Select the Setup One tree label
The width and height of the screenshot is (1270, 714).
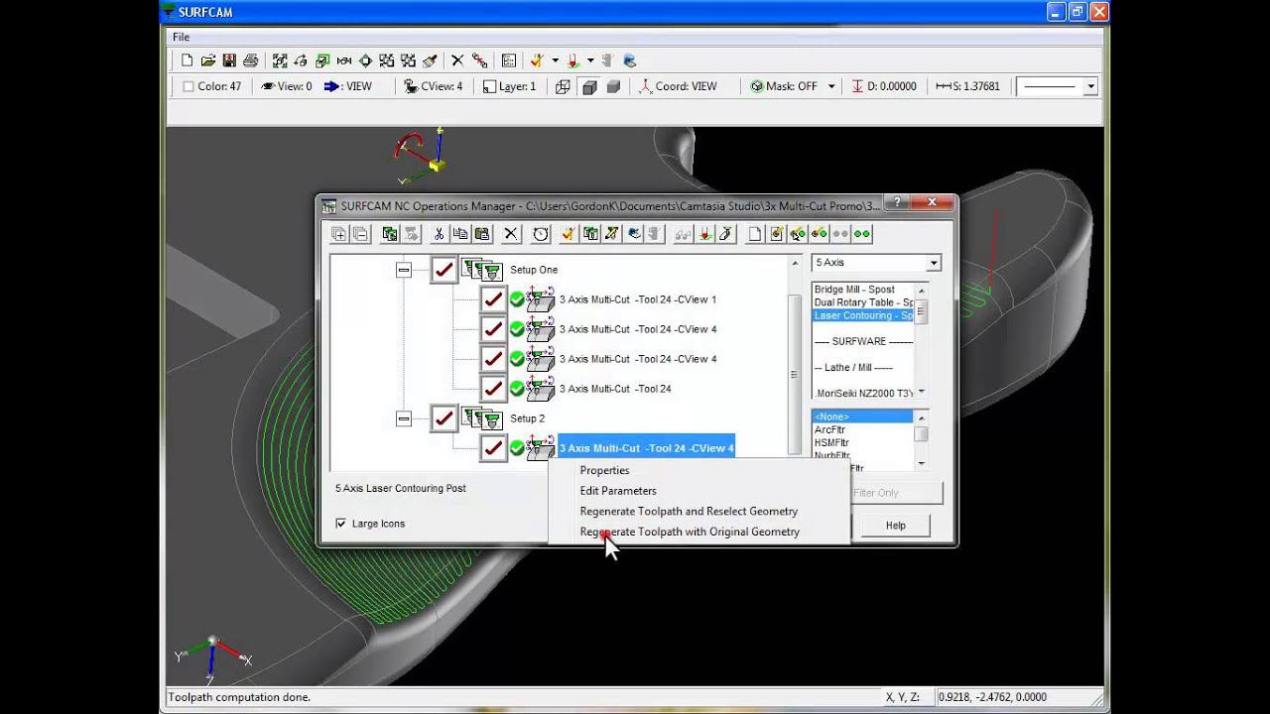(x=534, y=270)
